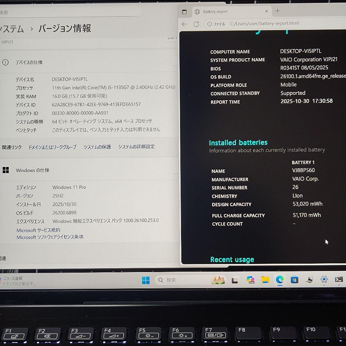Open the terminal app from the taskbar
Viewport: 346px width, 346px height.
[339, 280]
